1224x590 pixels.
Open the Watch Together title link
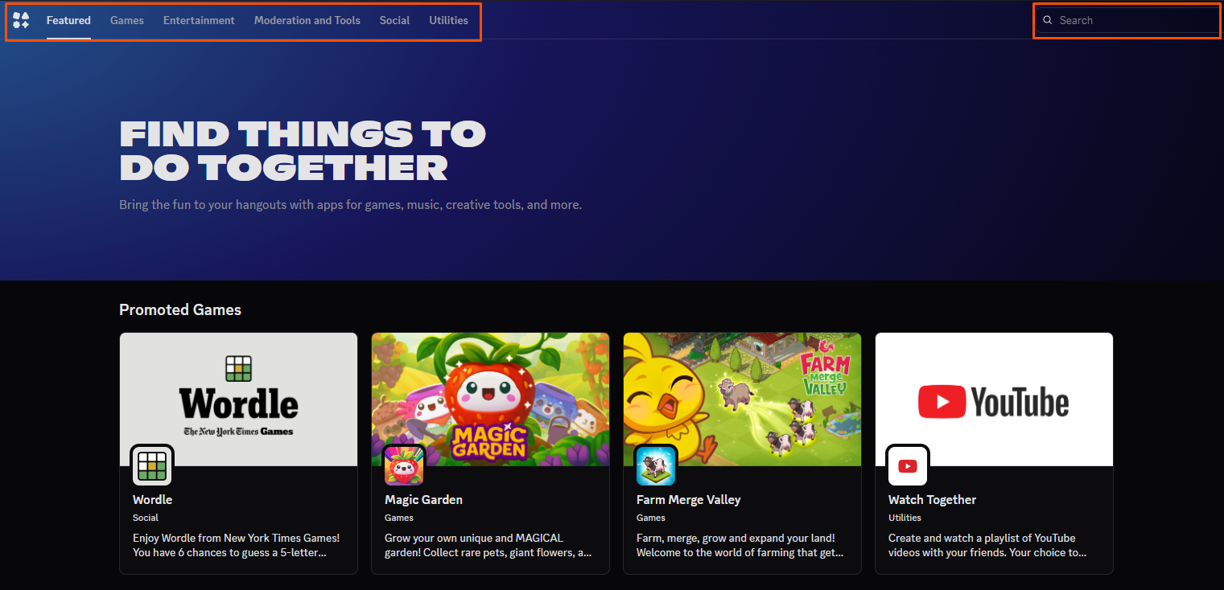point(932,500)
